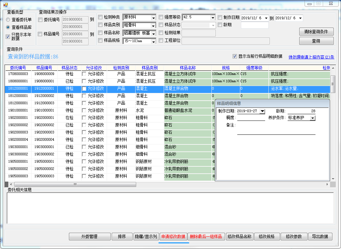Check 允许修改 for sample 1908000009
Image resolution: width=341 pixels, height=249 pixels.
pos(84,74)
